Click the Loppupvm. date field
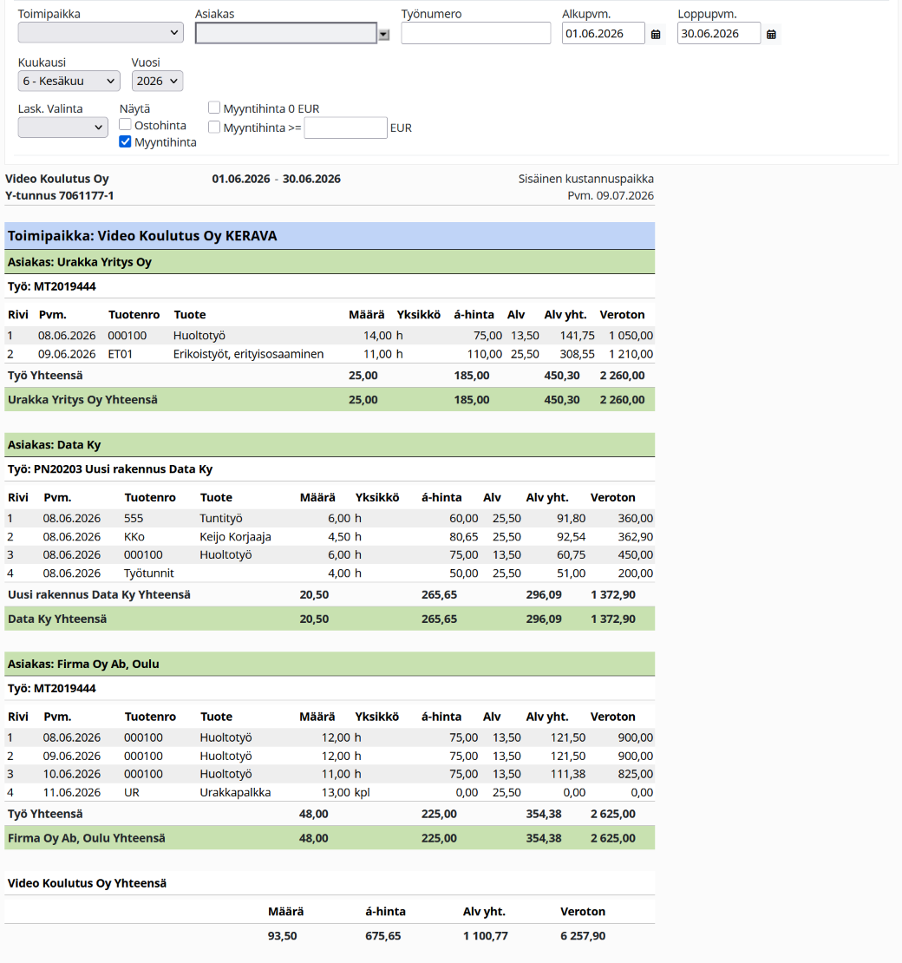 click(x=719, y=33)
